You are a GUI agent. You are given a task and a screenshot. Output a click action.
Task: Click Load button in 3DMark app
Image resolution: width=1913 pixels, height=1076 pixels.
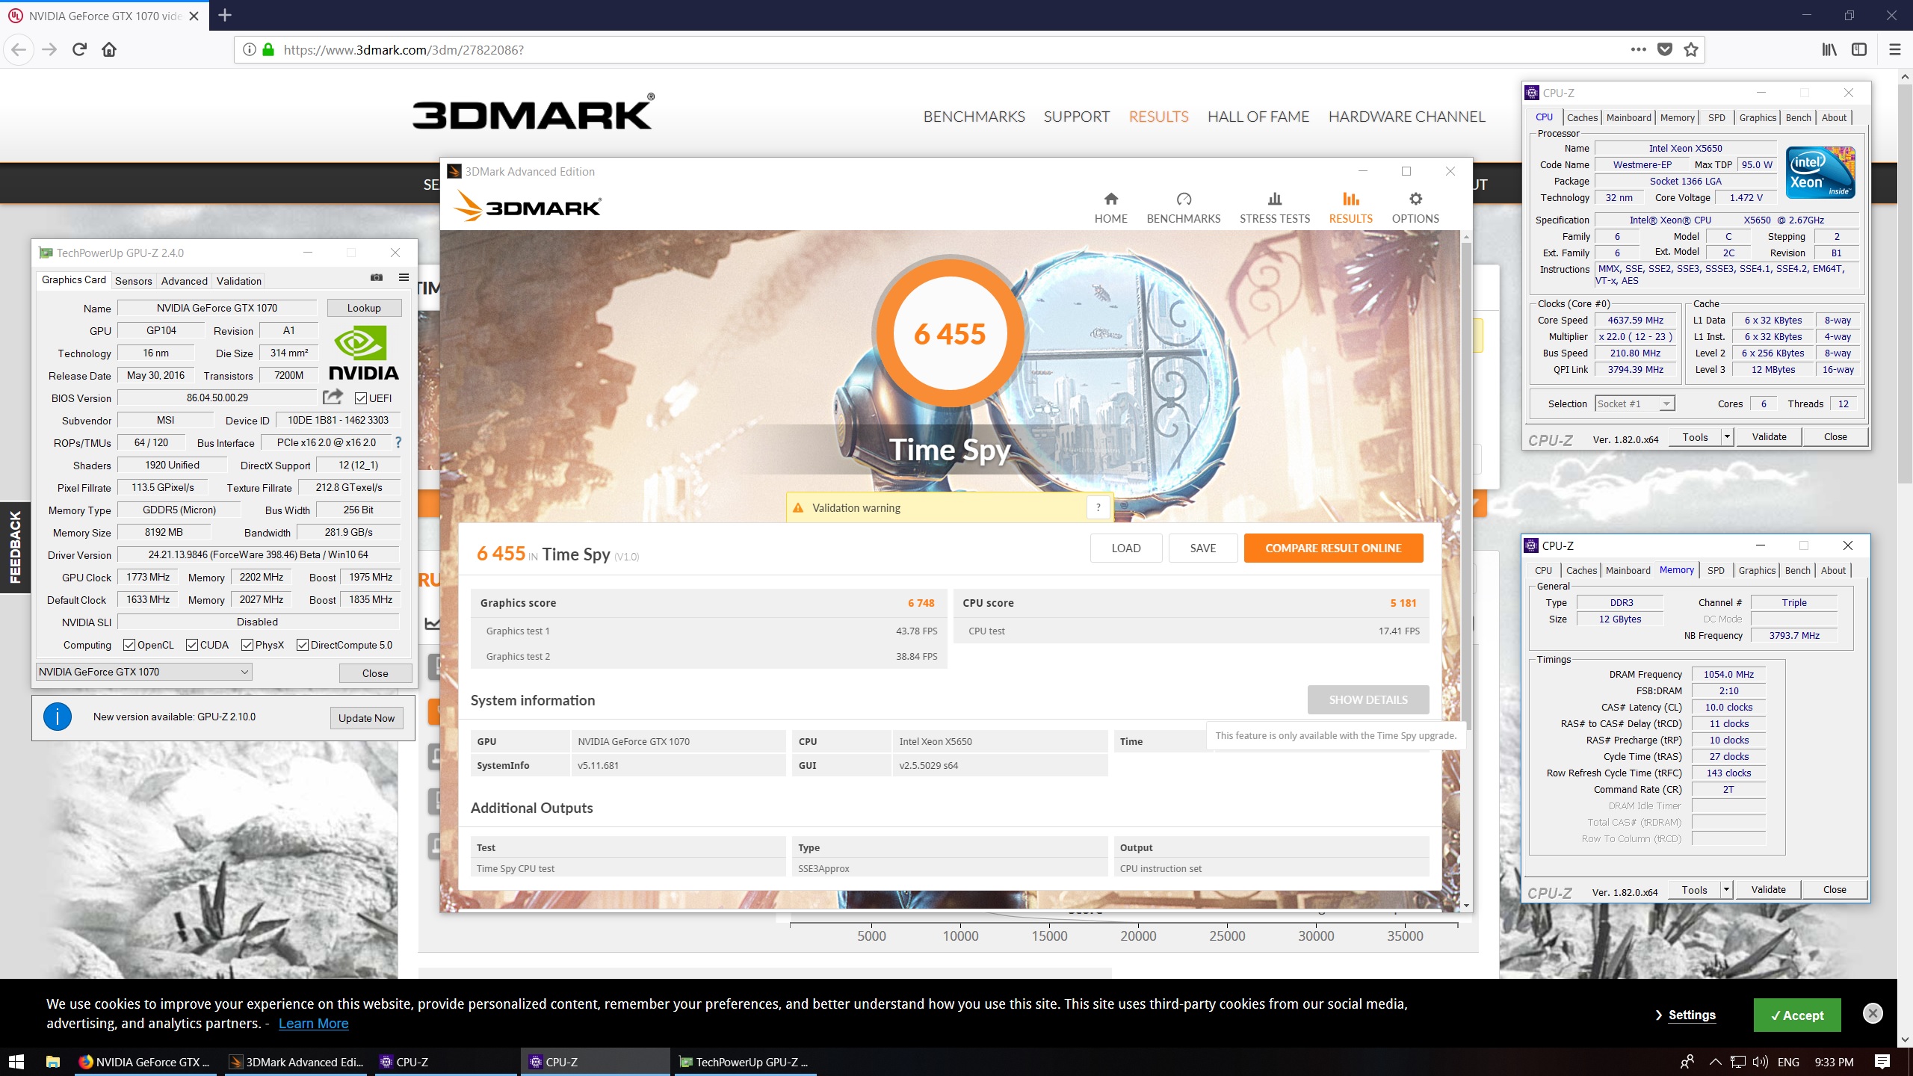[x=1126, y=548]
